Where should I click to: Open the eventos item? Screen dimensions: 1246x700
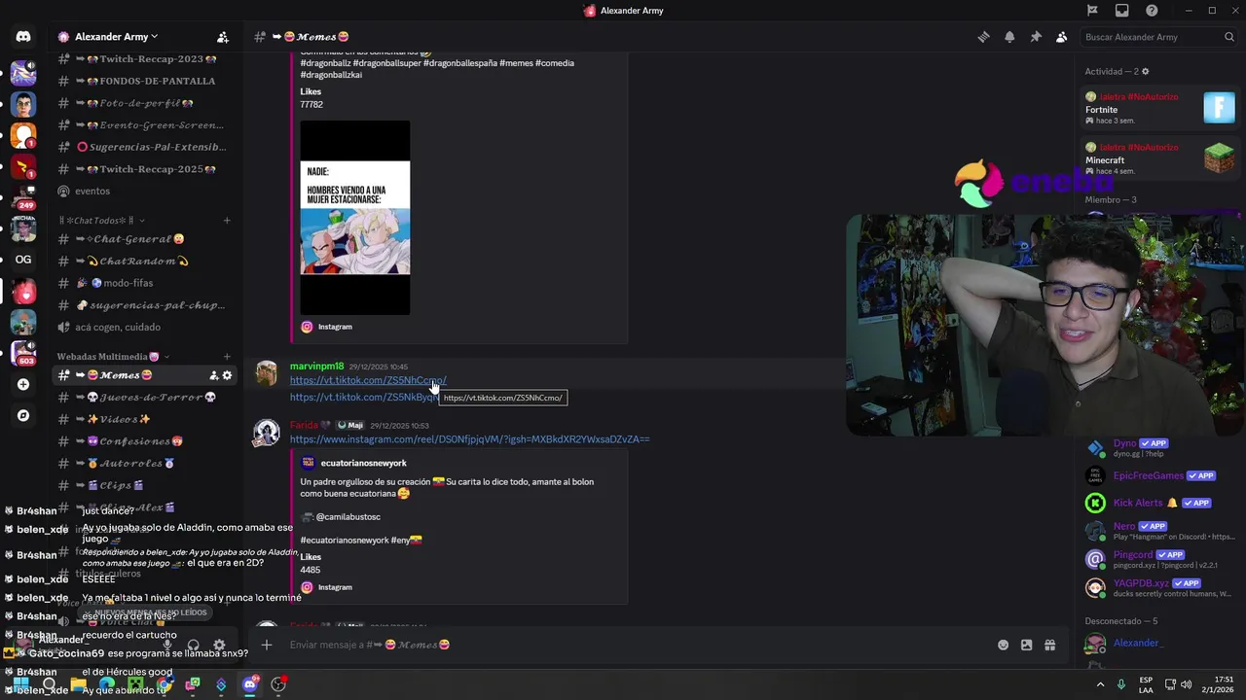[x=146, y=191]
